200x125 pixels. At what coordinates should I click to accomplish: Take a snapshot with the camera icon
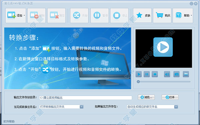click(176, 74)
